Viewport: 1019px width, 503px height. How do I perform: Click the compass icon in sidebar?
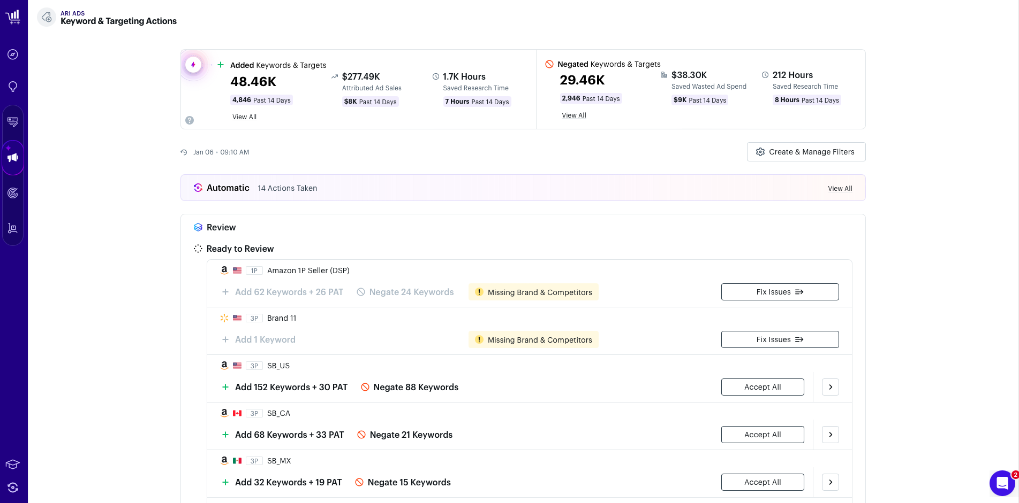point(13,55)
